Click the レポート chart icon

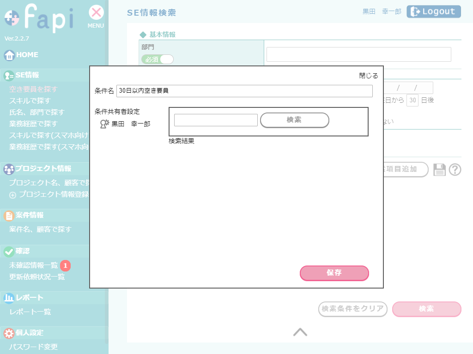coord(9,298)
